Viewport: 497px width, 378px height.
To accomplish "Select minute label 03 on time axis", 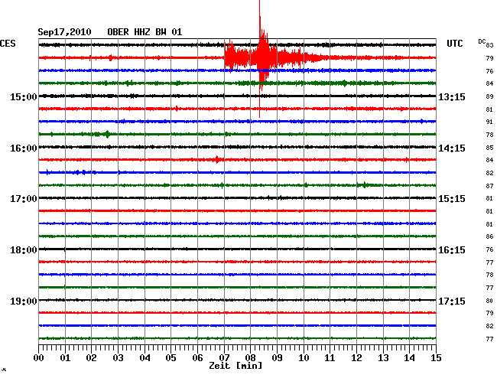I will pos(118,358).
